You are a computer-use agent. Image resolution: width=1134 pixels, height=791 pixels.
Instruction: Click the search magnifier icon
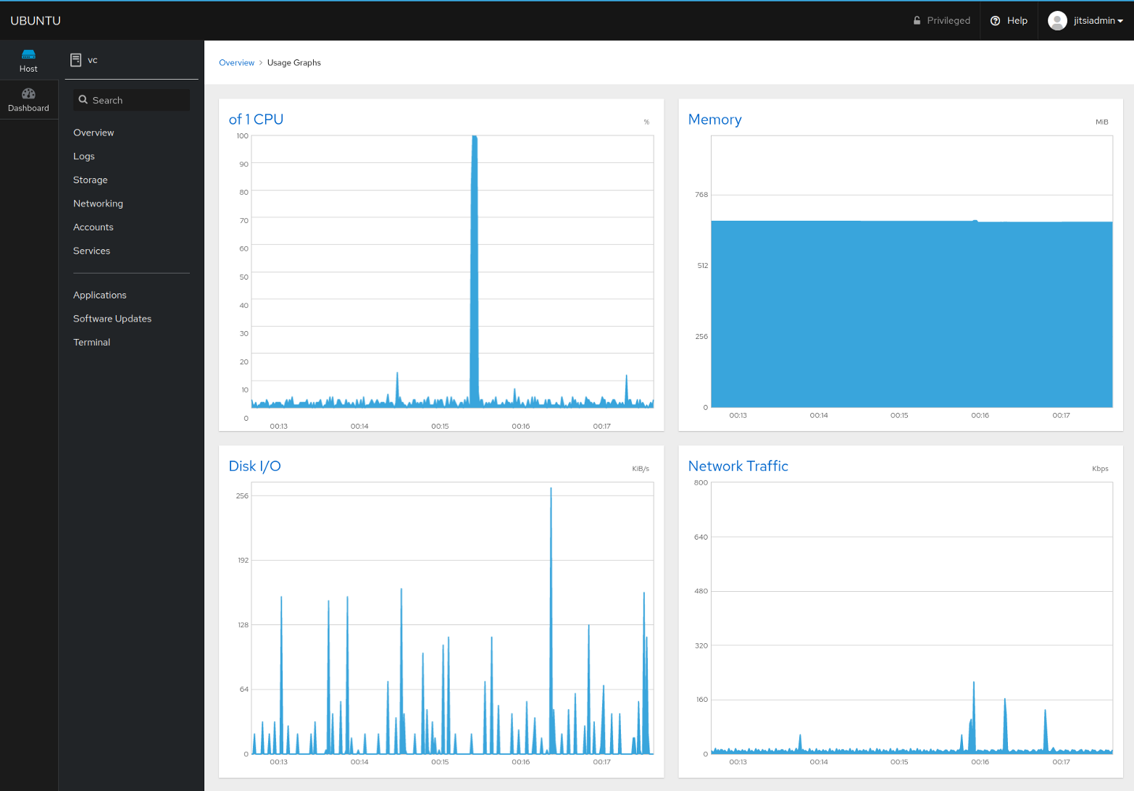click(83, 100)
